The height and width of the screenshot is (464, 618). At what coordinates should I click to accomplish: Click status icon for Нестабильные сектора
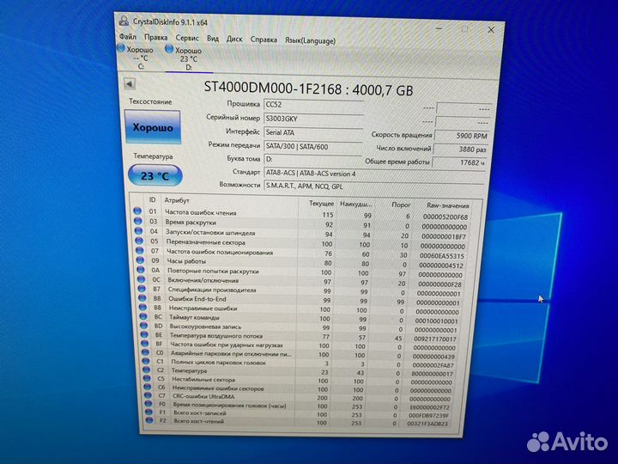[x=147, y=379]
